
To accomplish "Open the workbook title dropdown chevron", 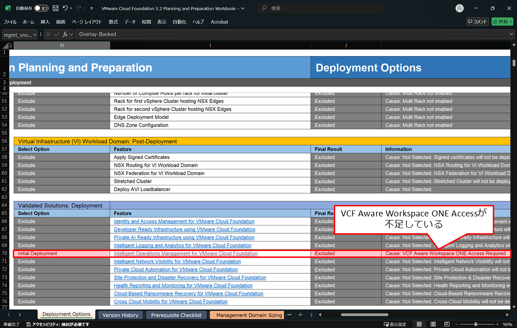I will click(x=243, y=8).
